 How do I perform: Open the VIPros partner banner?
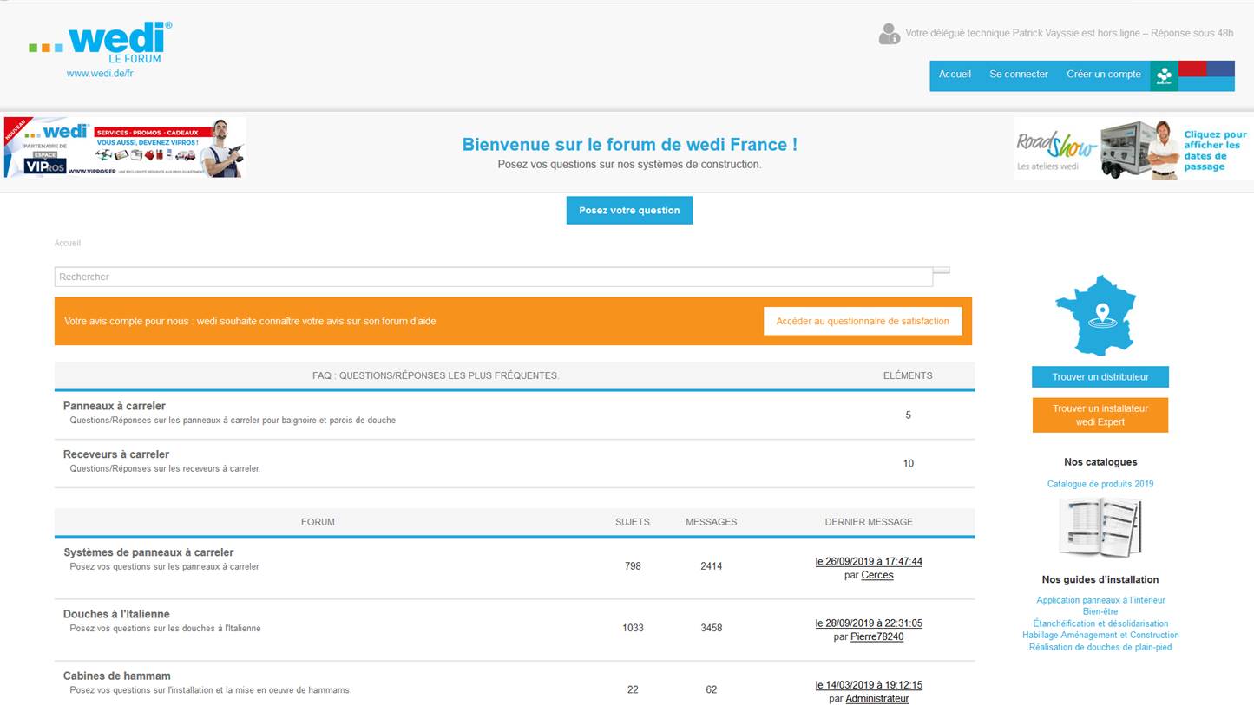click(125, 148)
